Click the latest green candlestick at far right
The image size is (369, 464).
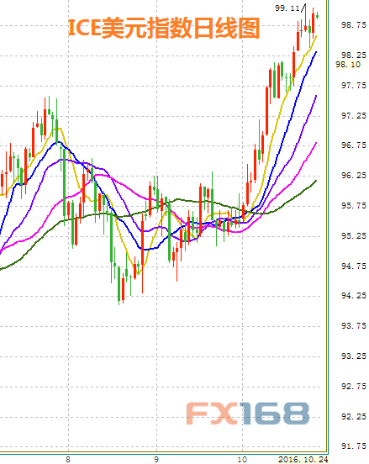point(317,16)
